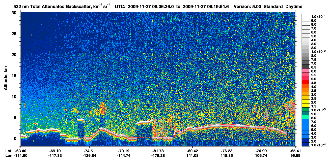Image resolution: width=328 pixels, height=168 pixels.
Task: Click the 20 km altitude tick label
Action: (x=15, y=54)
